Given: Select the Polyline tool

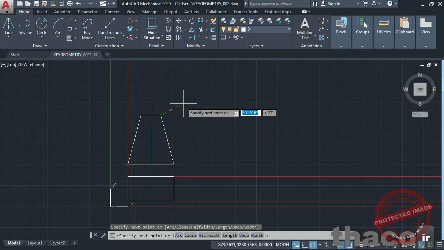Looking at the screenshot, I should point(25,27).
